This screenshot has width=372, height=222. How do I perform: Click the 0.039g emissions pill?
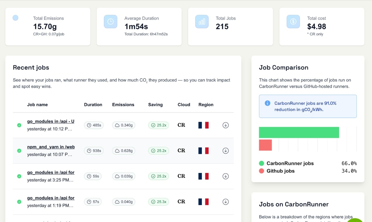tap(124, 176)
